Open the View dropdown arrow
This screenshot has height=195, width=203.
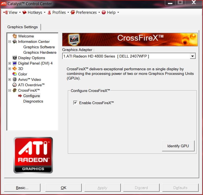20,12
